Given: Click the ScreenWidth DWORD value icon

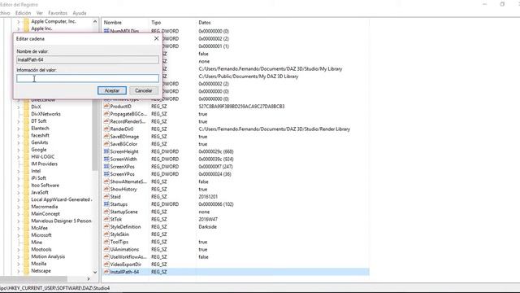Looking at the screenshot, I should [106, 160].
